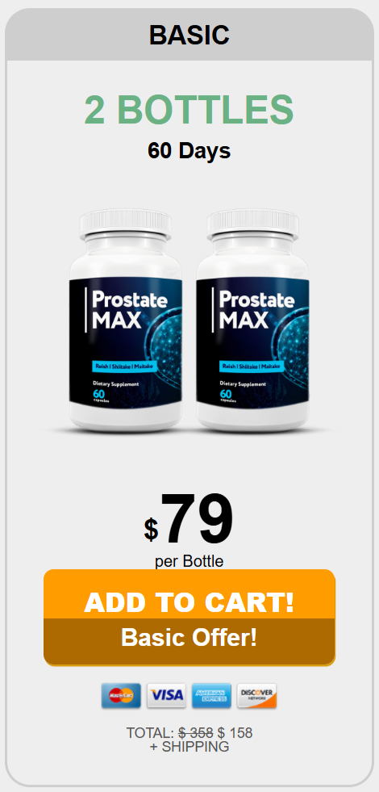Click the + SHIPPING text

pos(189,747)
